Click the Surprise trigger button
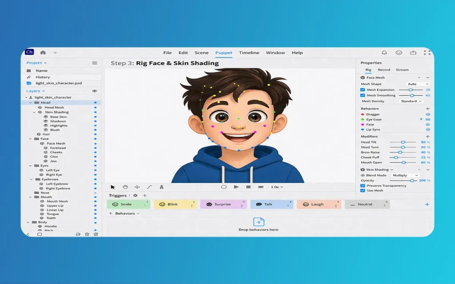Viewport: 455px width, 284px height. (223, 205)
